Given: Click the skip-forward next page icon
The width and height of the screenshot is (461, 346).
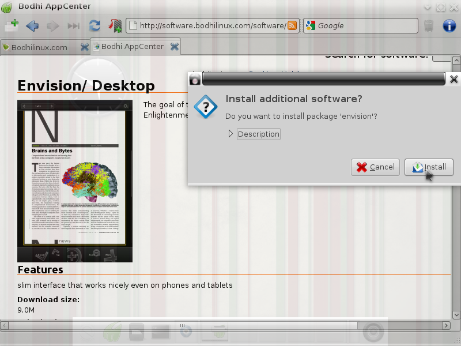Looking at the screenshot, I should coord(74,26).
